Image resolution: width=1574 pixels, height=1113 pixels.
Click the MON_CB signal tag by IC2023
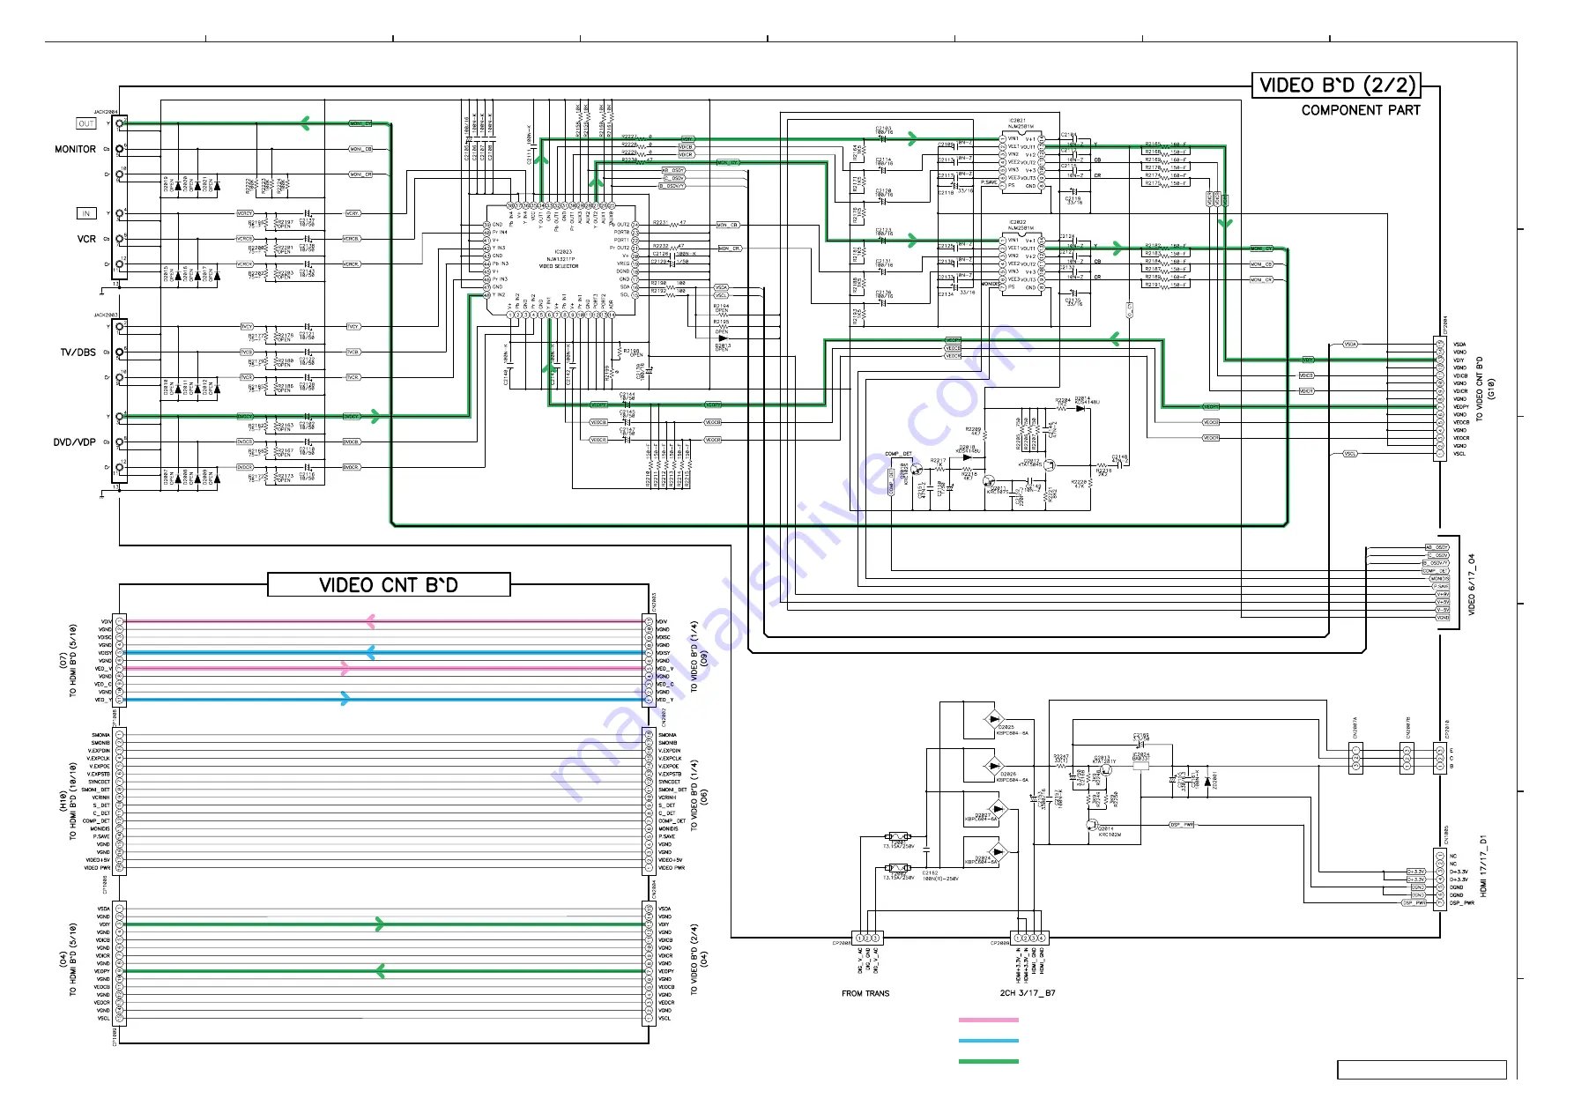[728, 225]
